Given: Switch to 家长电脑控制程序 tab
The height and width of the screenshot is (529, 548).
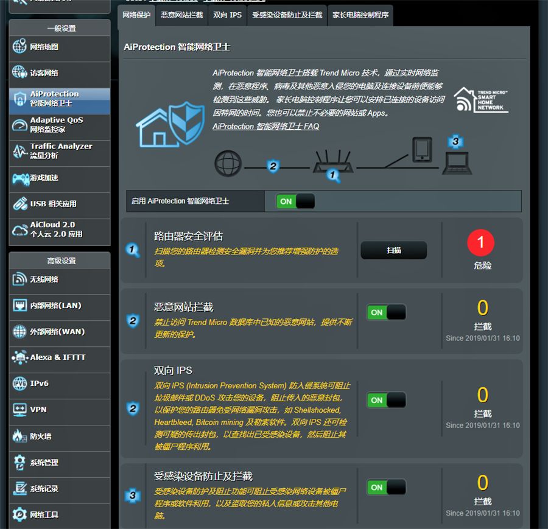Looking at the screenshot, I should (x=360, y=15).
